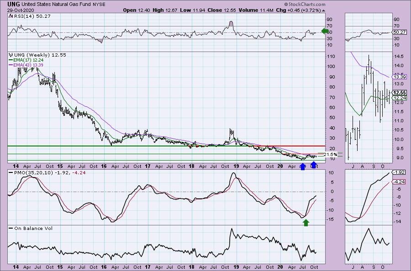Click the Volume 11.4M value

pyautogui.click(x=256, y=10)
